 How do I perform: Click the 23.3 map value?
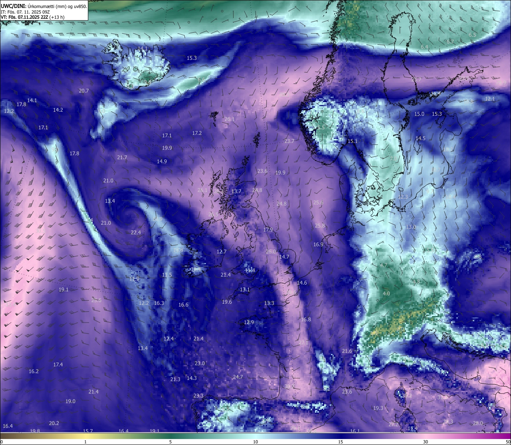coord(198,396)
